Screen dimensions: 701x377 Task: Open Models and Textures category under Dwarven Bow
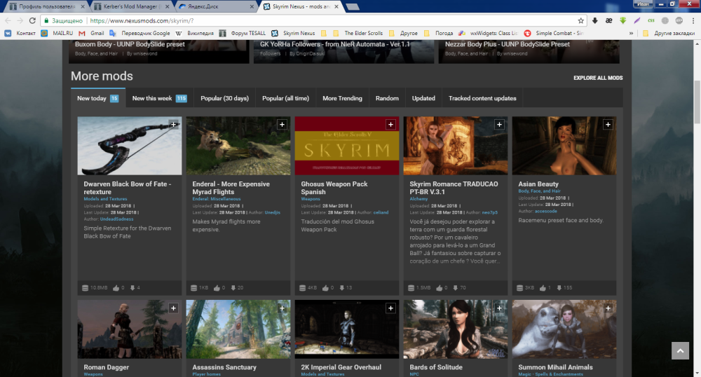[106, 199]
